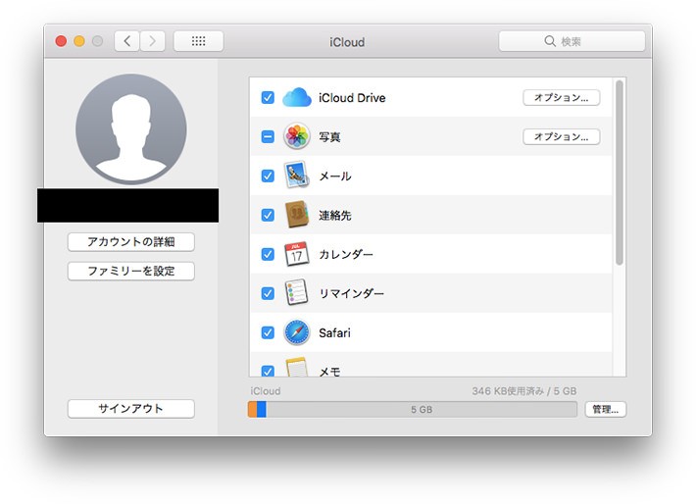Toggle the リマインダー checkbox
The image size is (696, 504).
click(268, 293)
